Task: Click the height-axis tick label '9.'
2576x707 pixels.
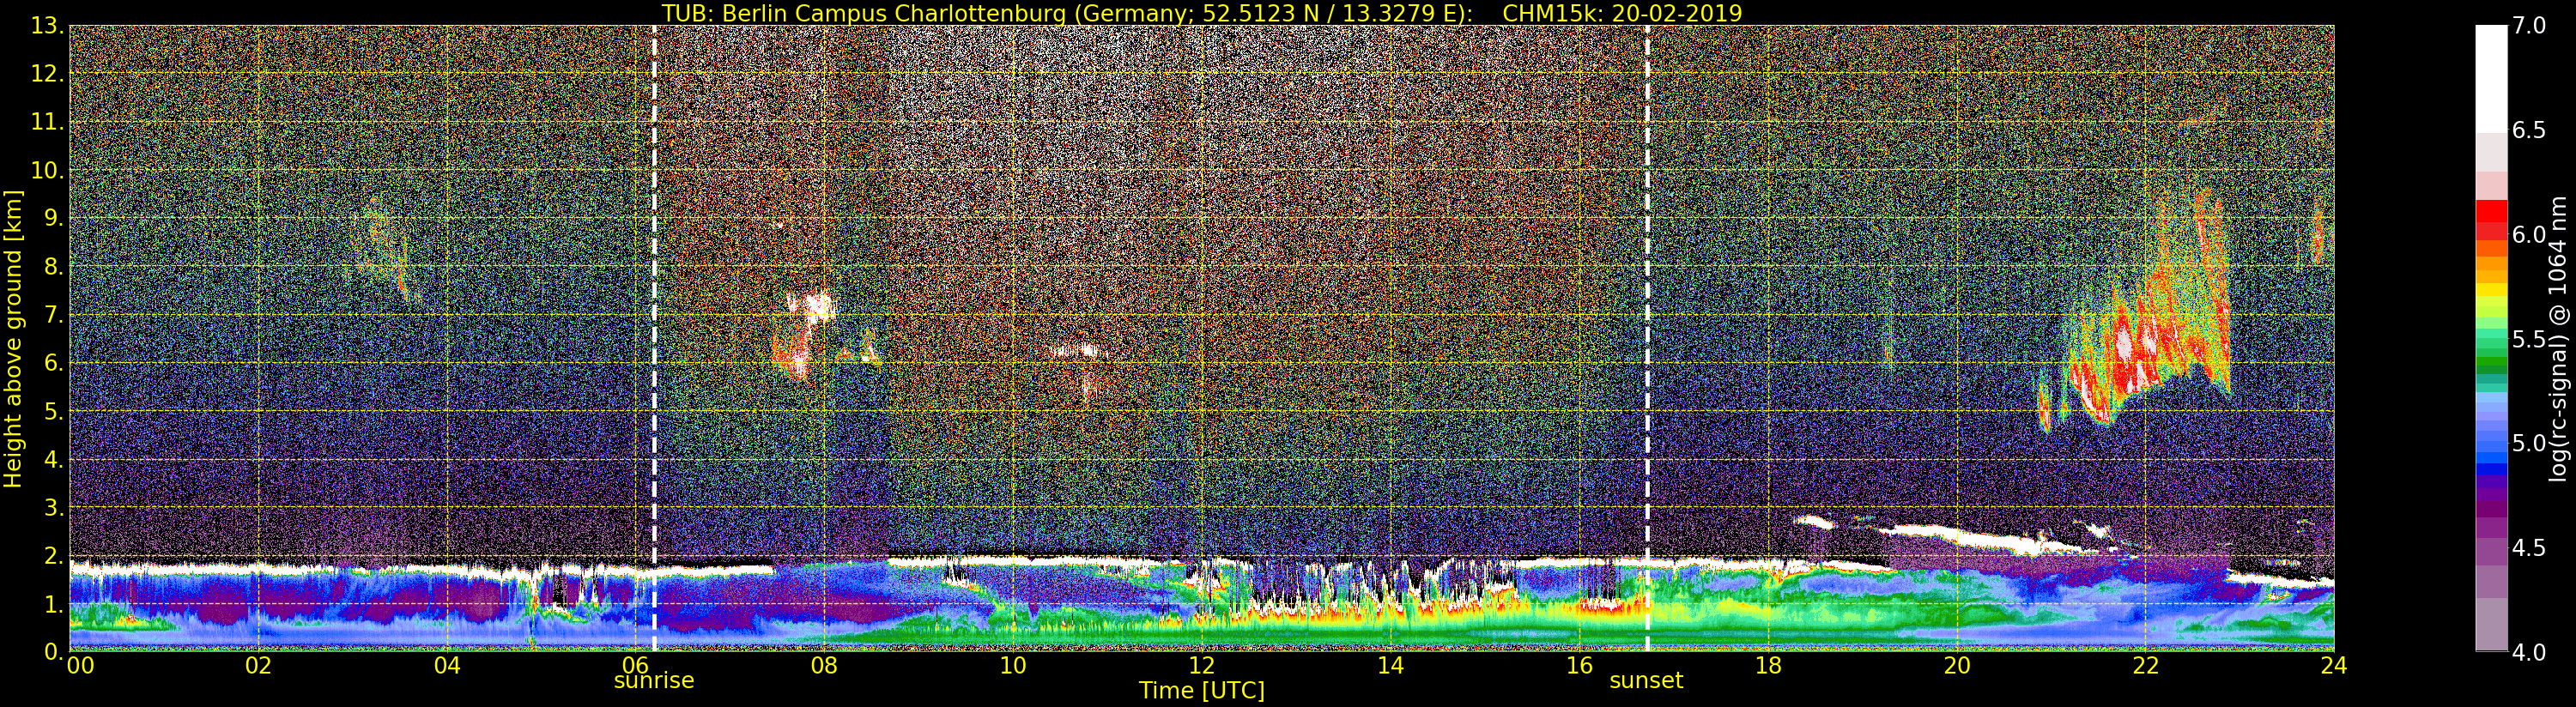Action: click(54, 218)
